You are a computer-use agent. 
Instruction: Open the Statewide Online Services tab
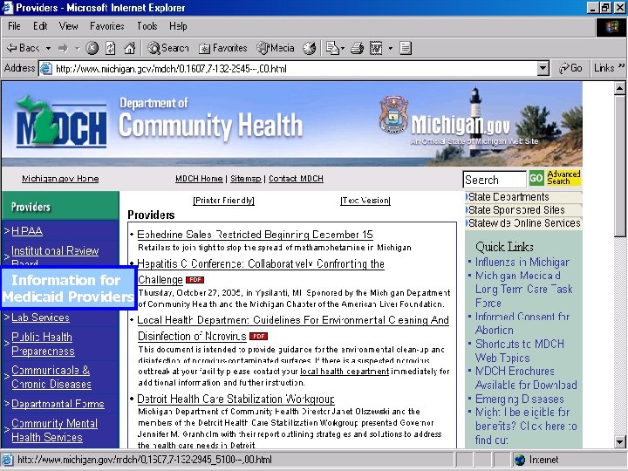524,223
